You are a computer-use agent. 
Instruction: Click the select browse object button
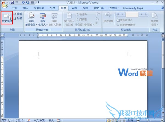coord(163,113)
